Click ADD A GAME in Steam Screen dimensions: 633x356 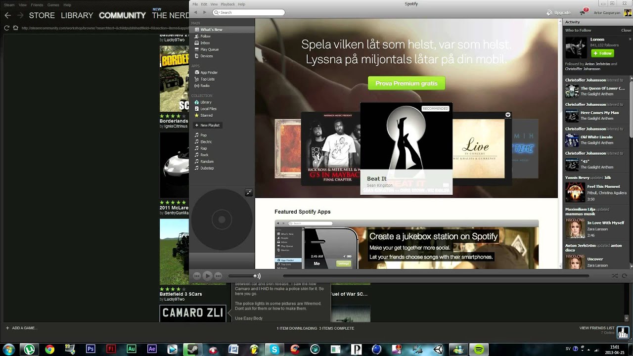(21, 328)
